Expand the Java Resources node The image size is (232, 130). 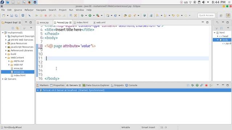tap(6, 43)
